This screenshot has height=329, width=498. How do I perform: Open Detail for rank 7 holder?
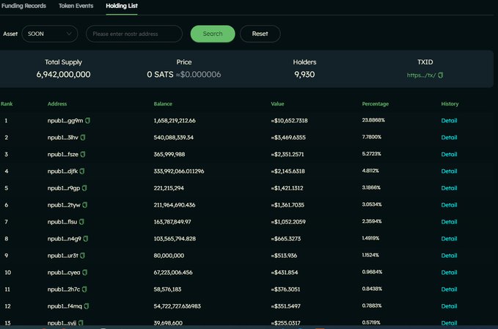pos(449,222)
